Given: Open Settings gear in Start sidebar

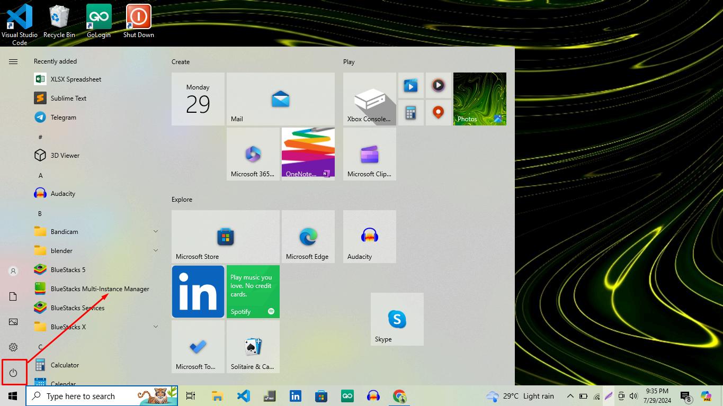Looking at the screenshot, I should coord(13,347).
